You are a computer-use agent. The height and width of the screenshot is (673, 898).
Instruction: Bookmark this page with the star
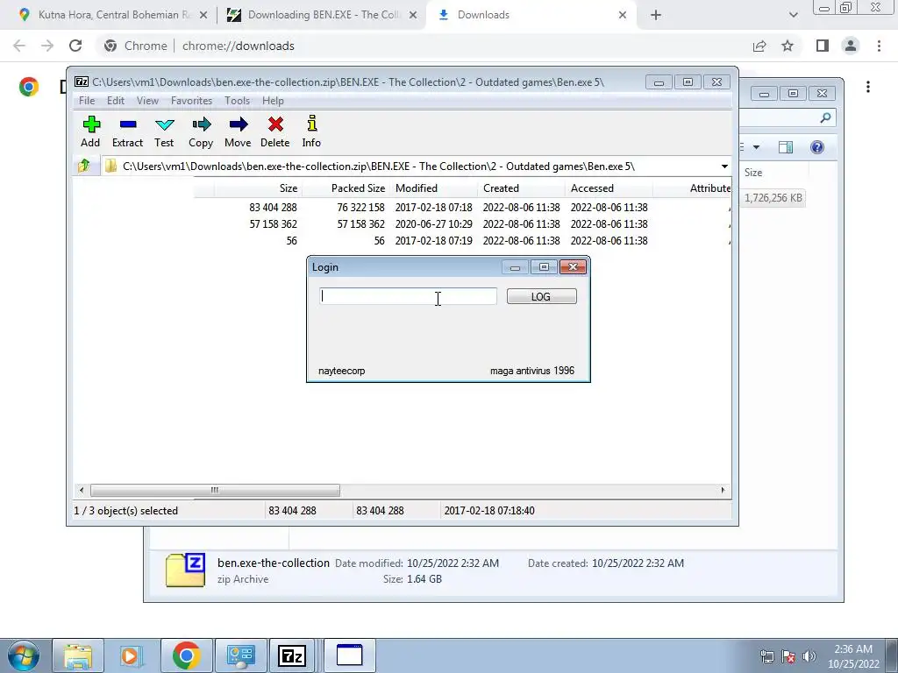(x=788, y=46)
